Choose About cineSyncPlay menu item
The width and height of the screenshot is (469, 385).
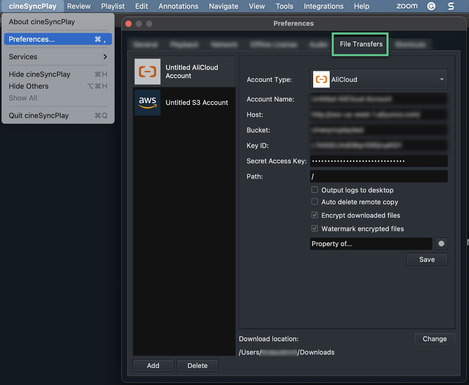tap(58, 22)
